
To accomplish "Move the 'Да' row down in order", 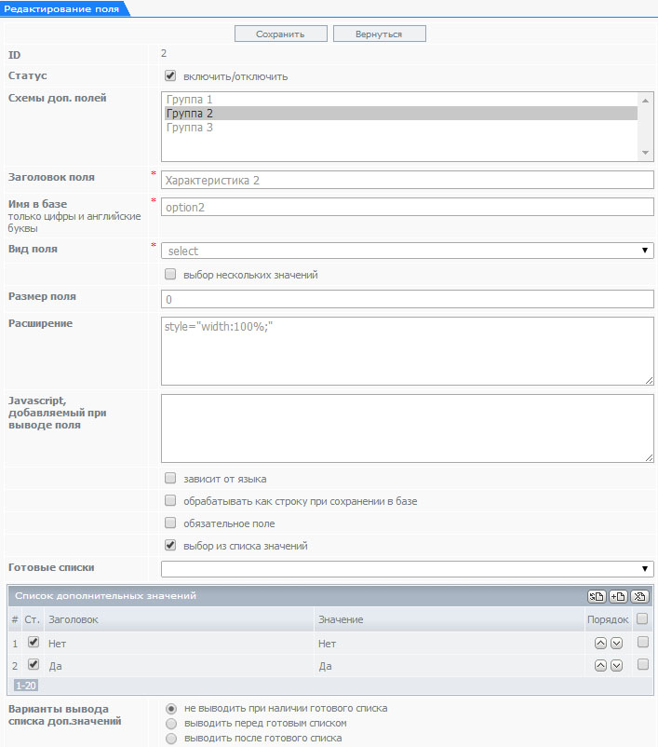I will pos(616,665).
